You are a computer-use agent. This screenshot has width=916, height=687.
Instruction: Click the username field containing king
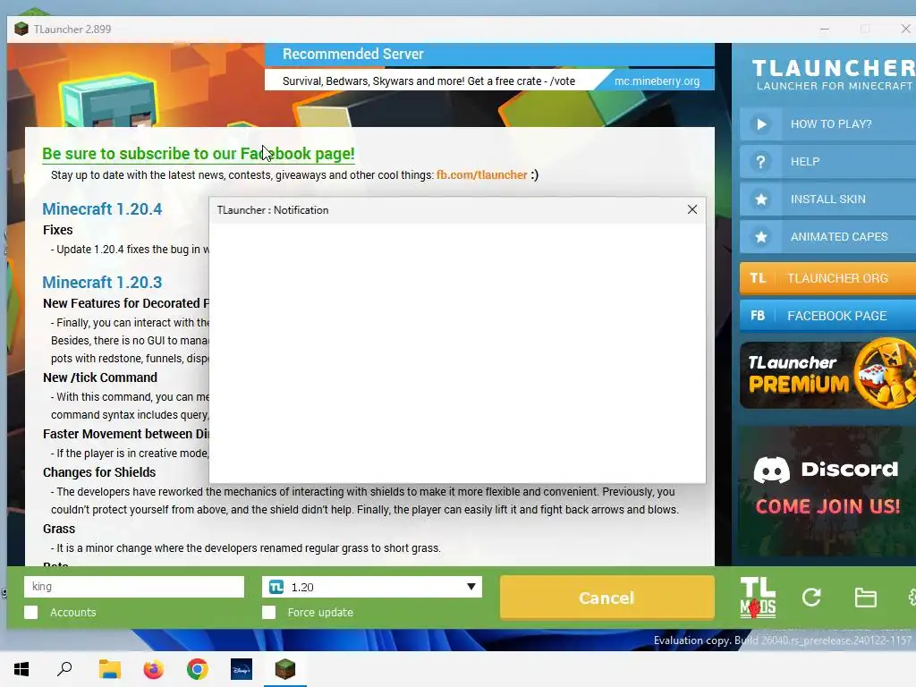click(134, 587)
